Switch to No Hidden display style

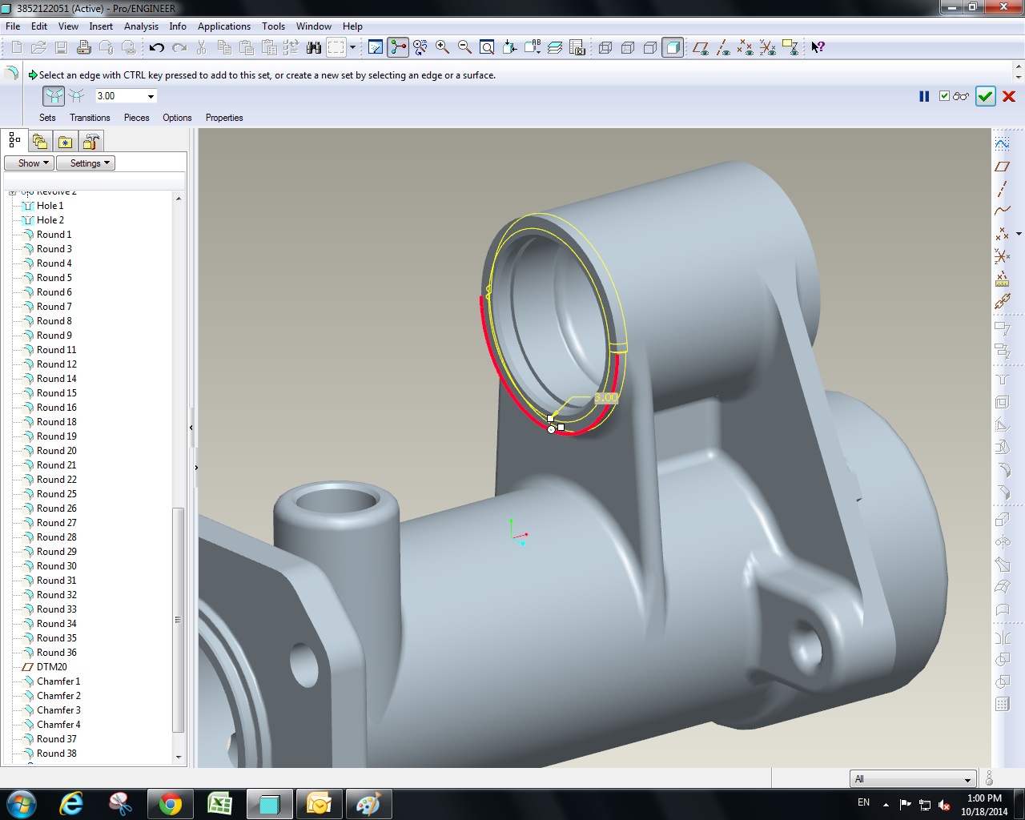(x=650, y=47)
